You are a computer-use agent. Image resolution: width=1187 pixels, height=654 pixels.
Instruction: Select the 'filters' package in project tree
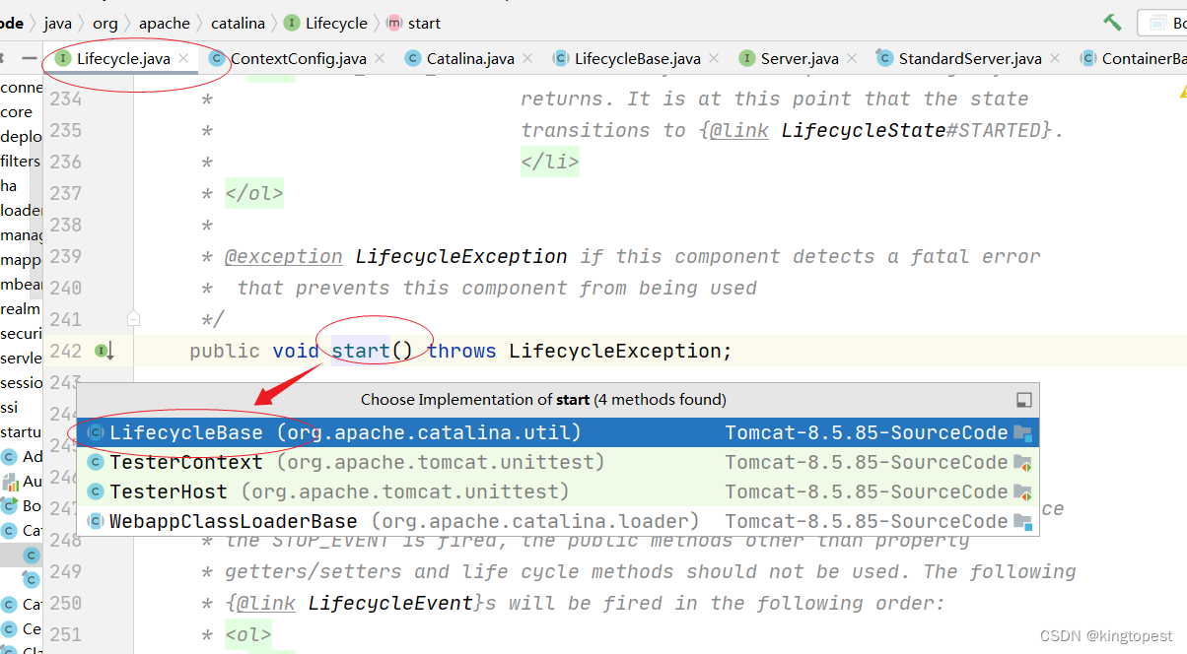point(21,161)
